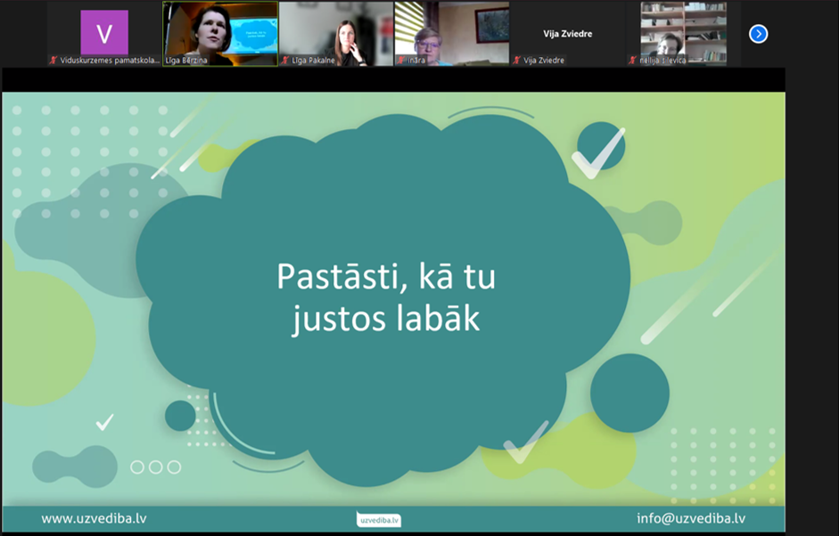Click muted microphone icon beside Vija Zviedre label
839x536 pixels.
point(516,61)
